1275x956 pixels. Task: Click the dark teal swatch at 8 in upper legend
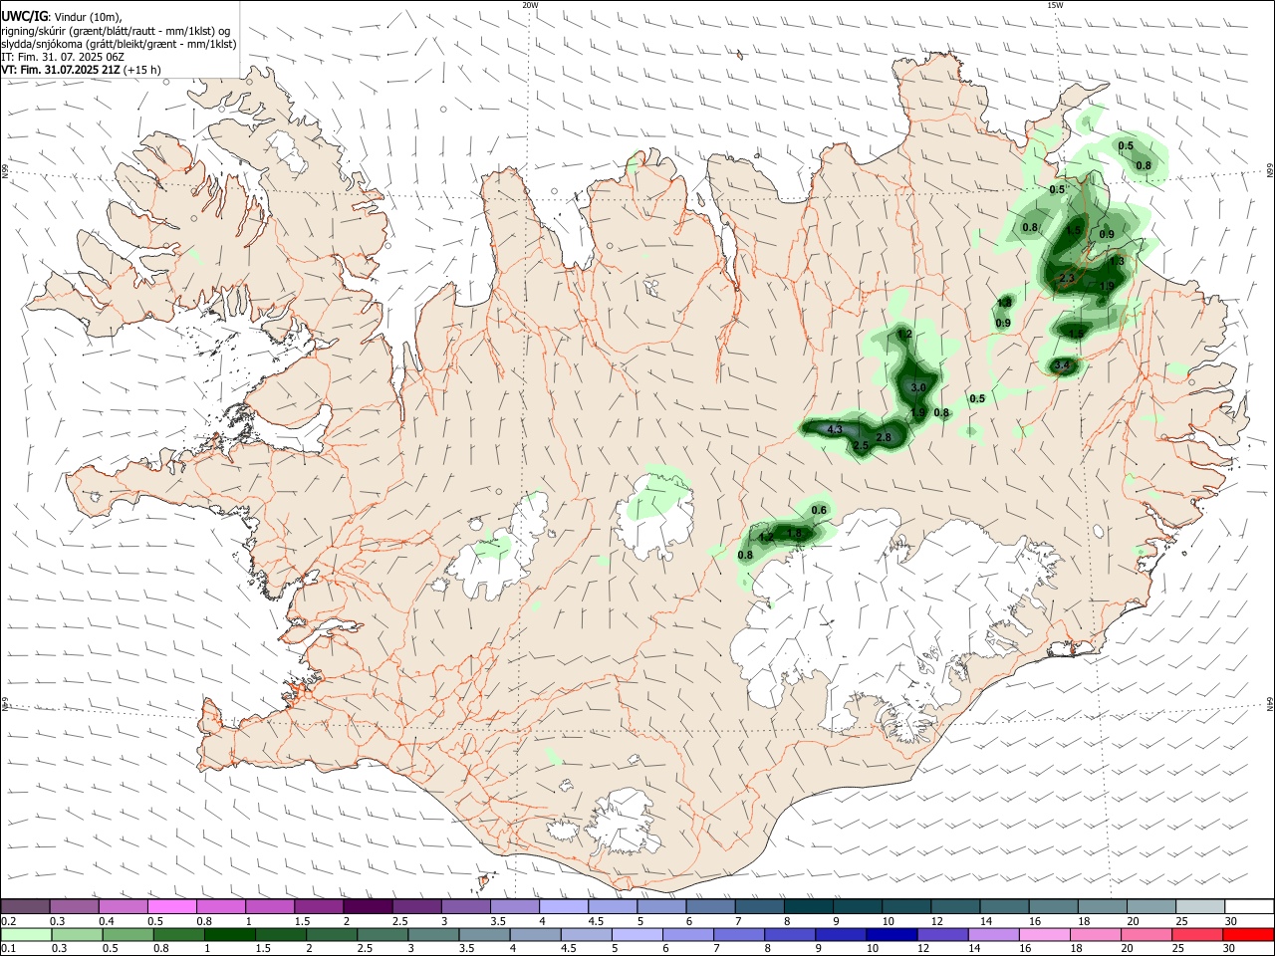[808, 907]
